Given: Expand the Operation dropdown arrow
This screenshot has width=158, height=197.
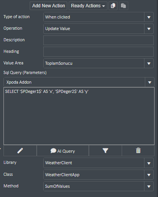Looking at the screenshot, I should [x=149, y=29].
